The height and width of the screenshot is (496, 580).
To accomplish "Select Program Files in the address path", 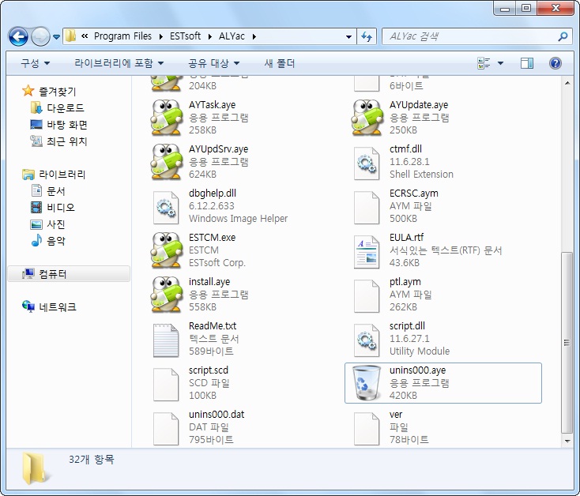I will 122,36.
